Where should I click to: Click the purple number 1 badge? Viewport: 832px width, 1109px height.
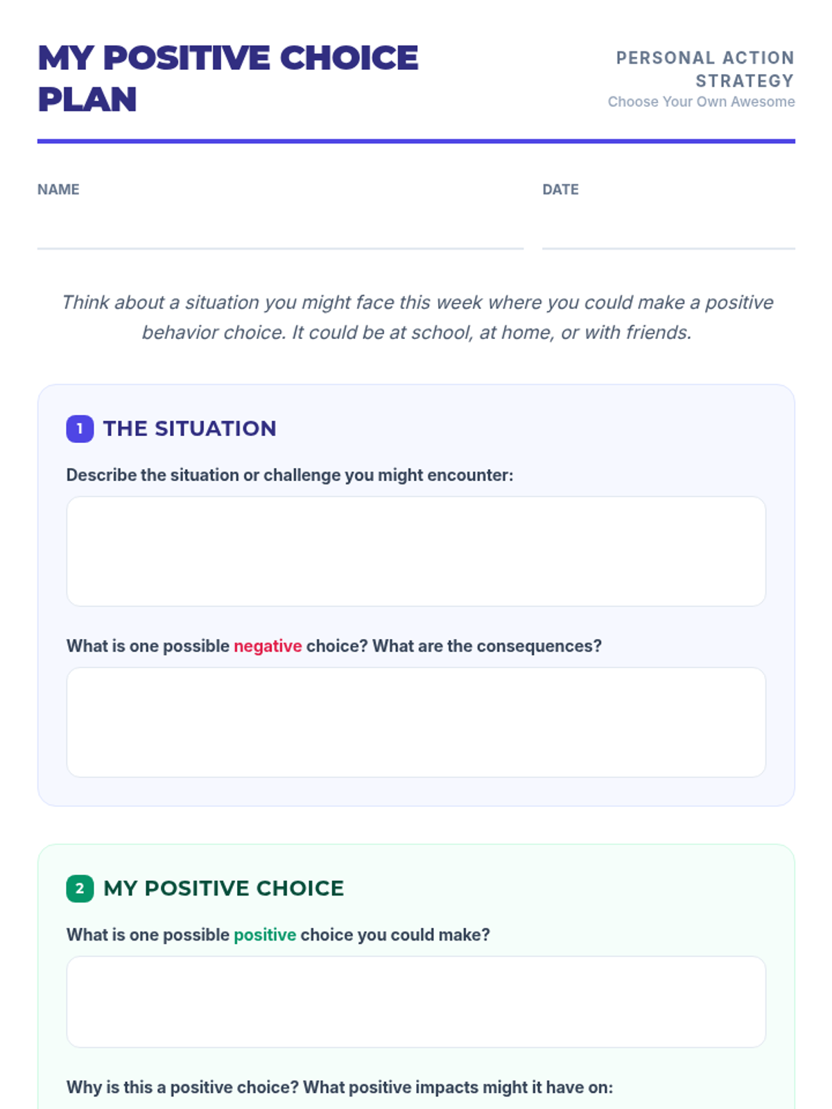click(x=80, y=429)
